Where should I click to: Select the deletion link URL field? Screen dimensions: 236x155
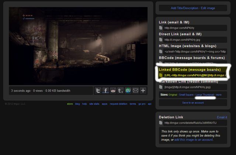point(195,123)
